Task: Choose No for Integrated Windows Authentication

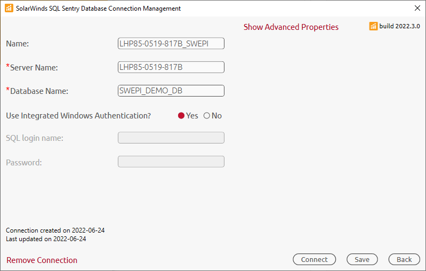Action: [207, 116]
